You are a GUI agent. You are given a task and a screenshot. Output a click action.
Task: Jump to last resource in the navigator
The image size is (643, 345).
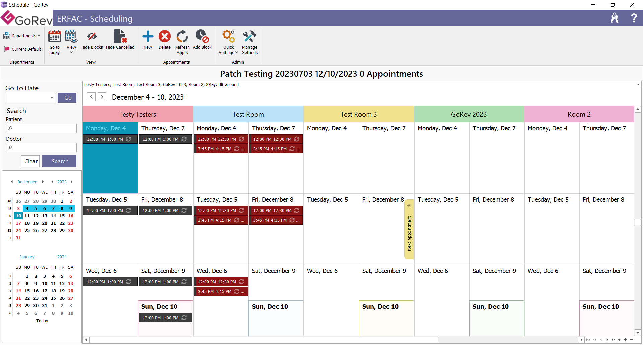click(x=619, y=340)
